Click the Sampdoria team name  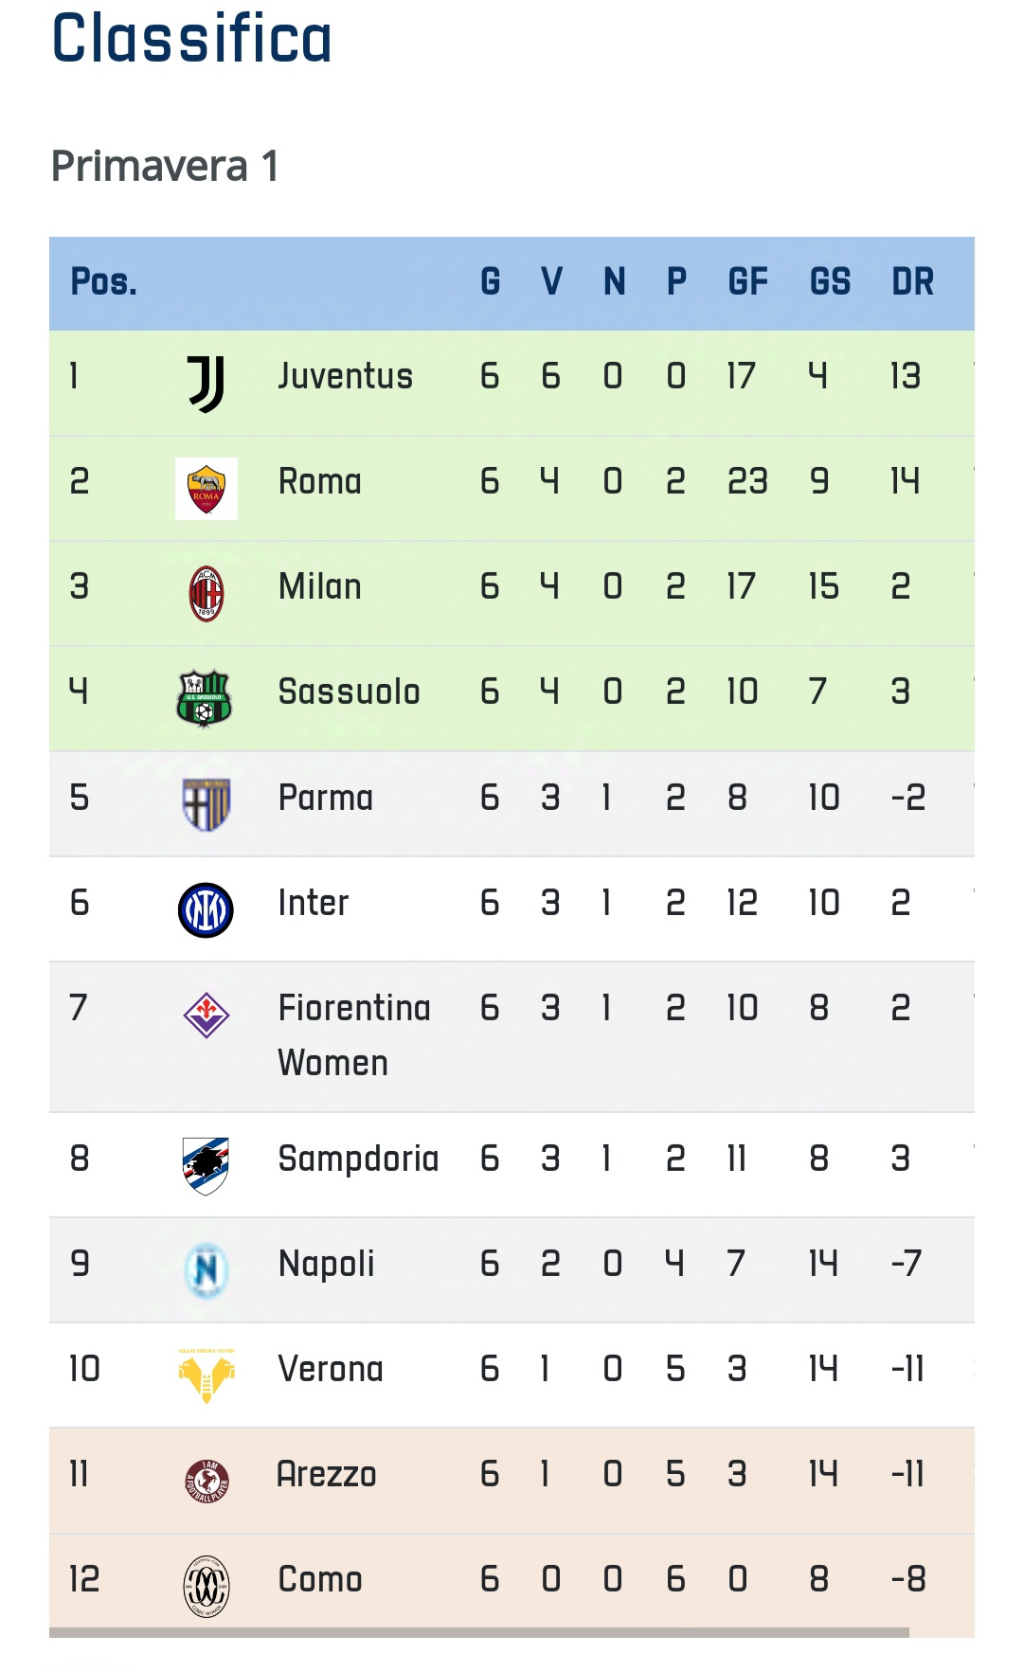point(358,1160)
